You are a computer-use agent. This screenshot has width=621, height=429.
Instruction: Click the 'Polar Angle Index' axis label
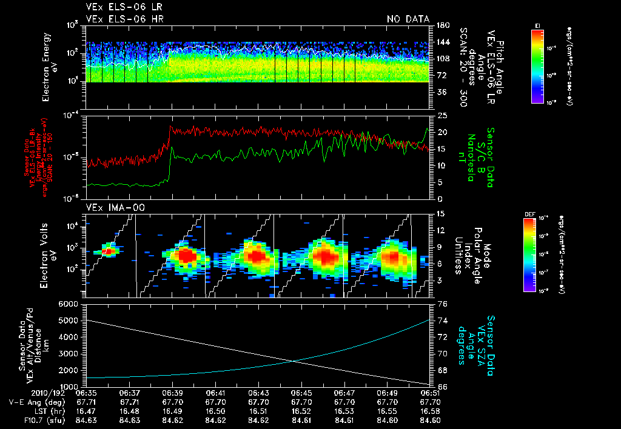[472, 256]
